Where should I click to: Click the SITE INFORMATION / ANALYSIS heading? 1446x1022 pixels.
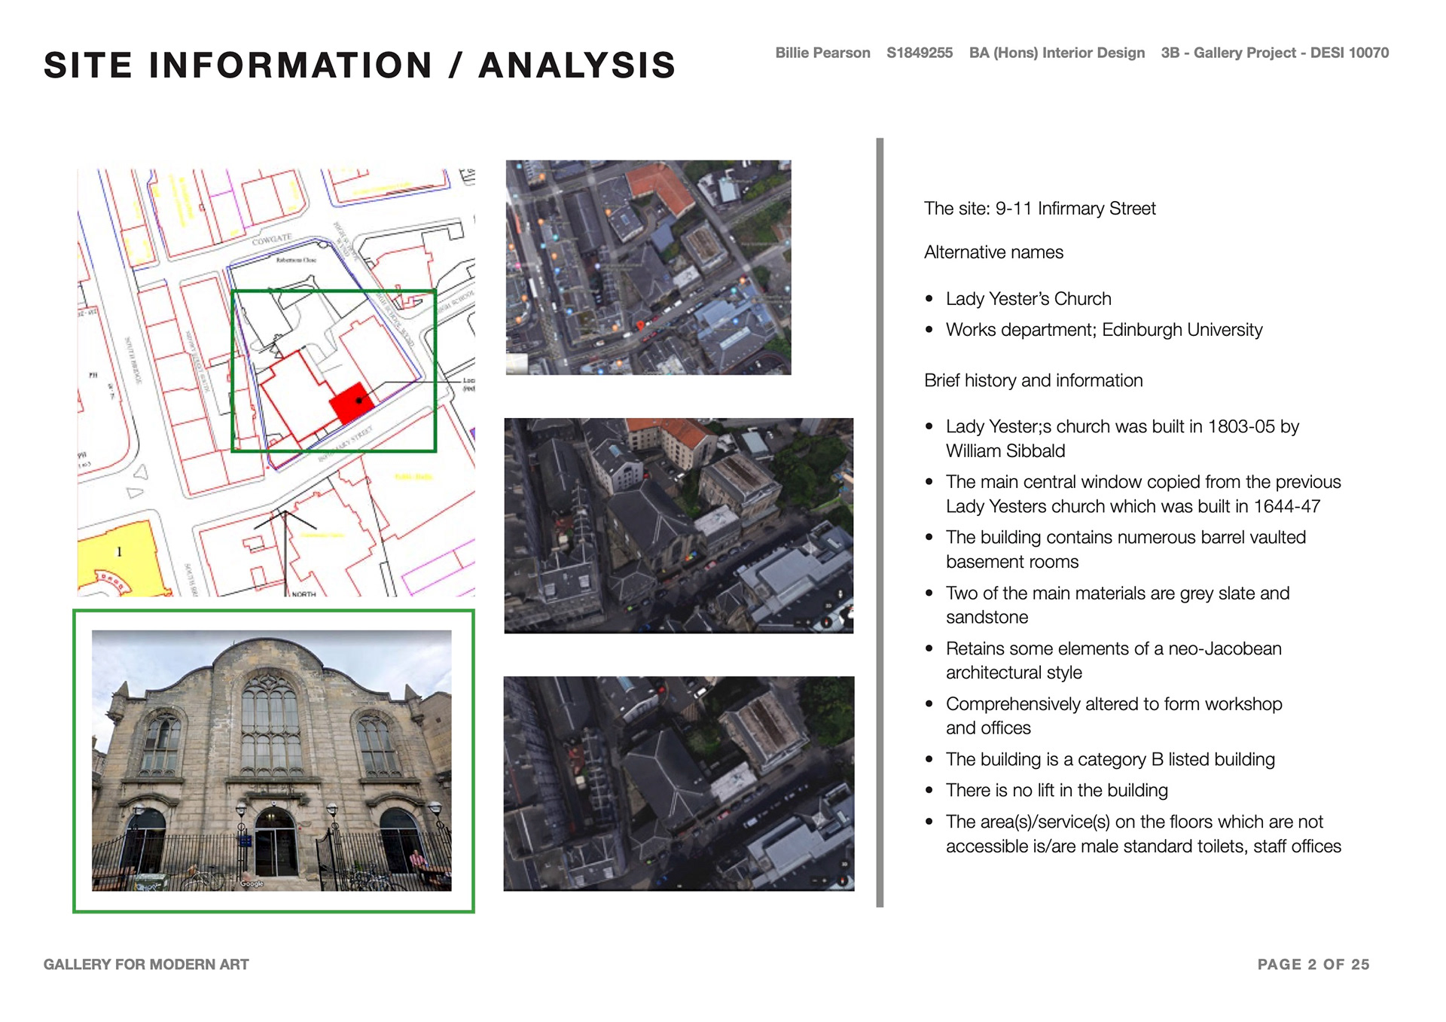pyautogui.click(x=359, y=65)
